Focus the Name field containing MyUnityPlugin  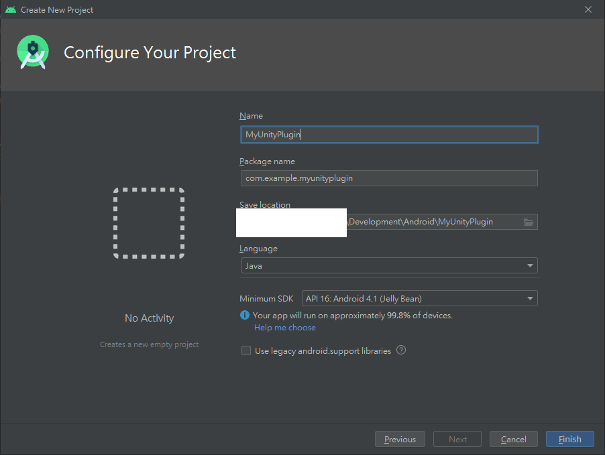coord(389,135)
